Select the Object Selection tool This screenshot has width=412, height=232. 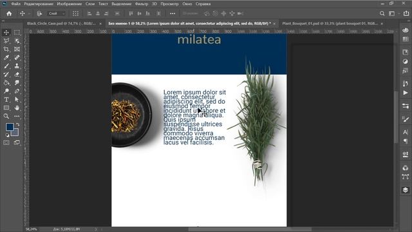17,41
